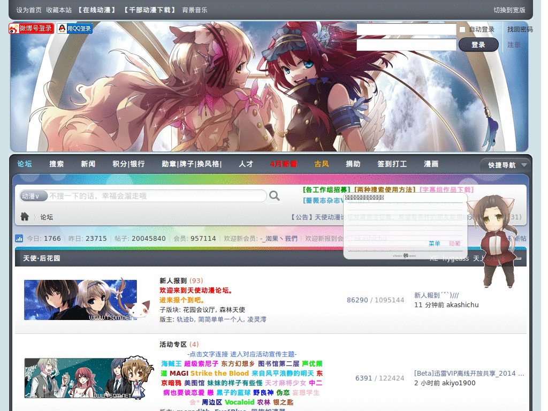
Task: Open the 活动专区 forum title
Action: click(x=173, y=344)
